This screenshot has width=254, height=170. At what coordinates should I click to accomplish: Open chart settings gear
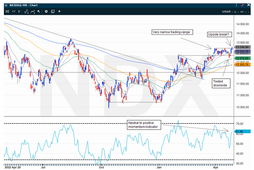46,11
